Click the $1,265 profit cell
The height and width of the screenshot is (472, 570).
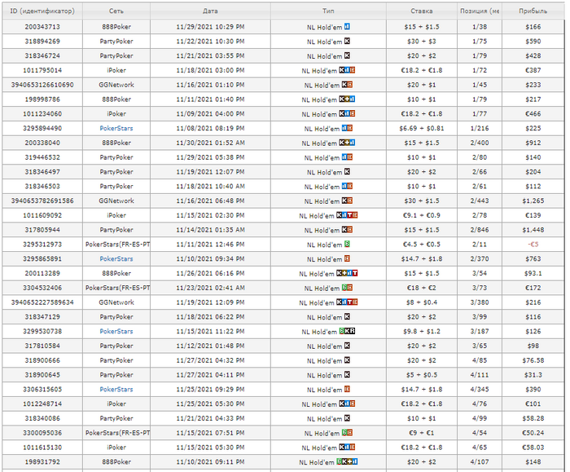[533, 201]
